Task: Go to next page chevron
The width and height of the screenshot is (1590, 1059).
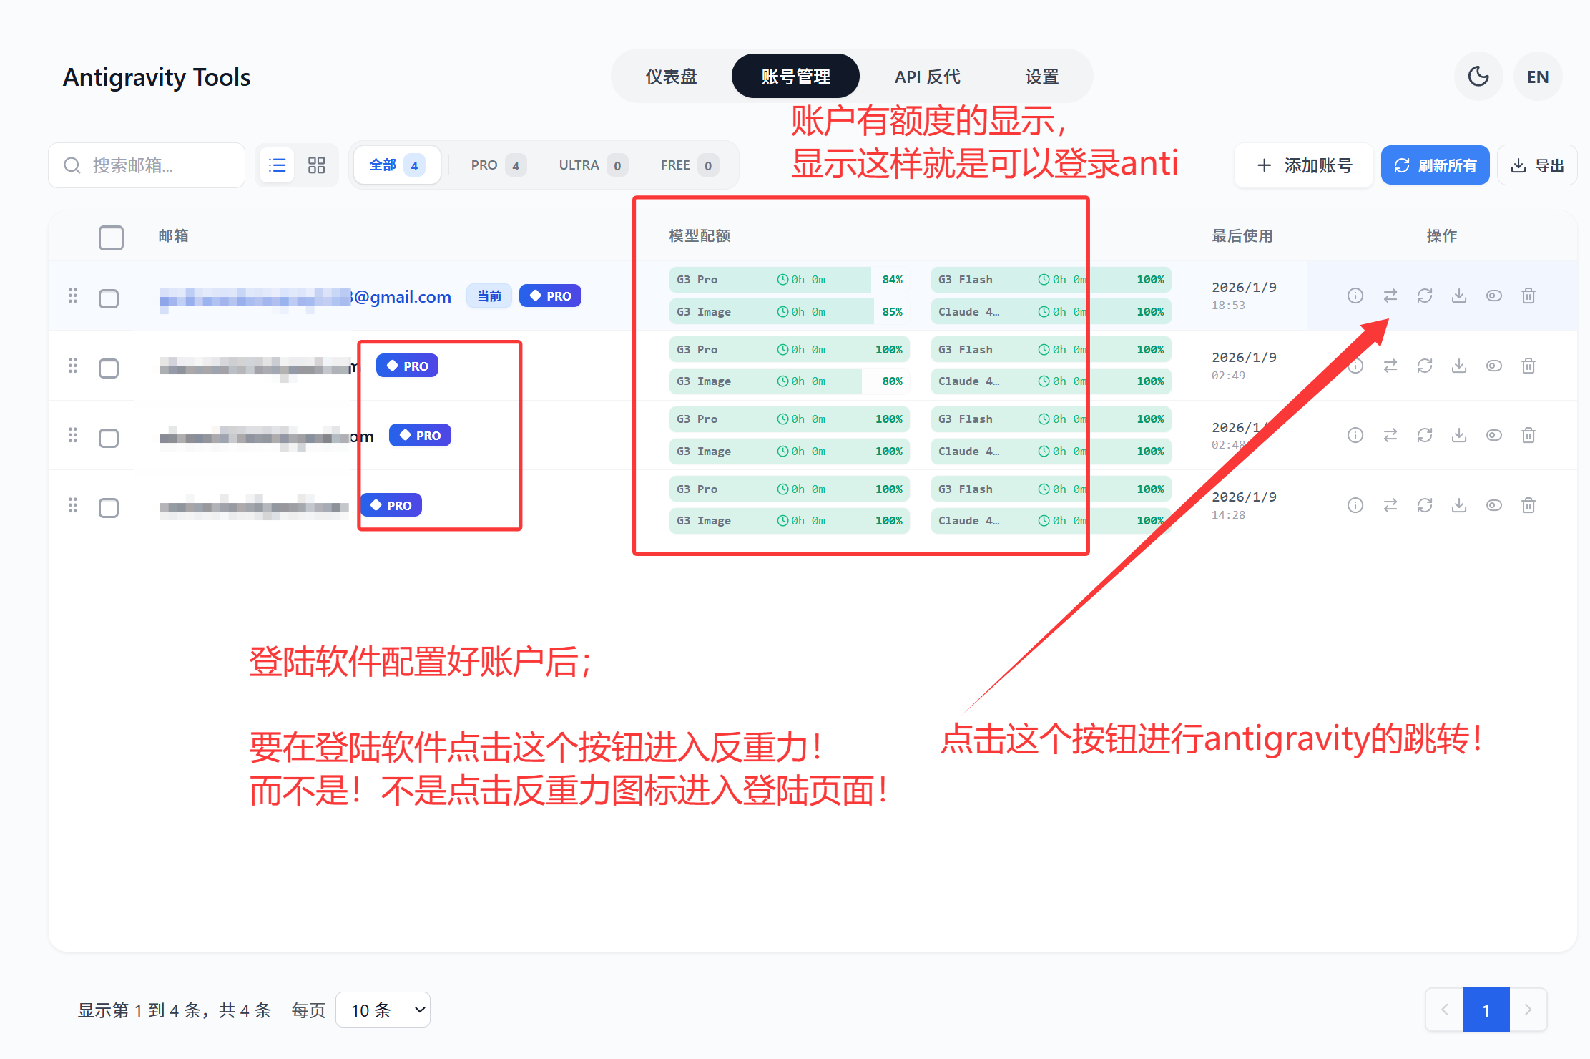Action: 1528,1010
